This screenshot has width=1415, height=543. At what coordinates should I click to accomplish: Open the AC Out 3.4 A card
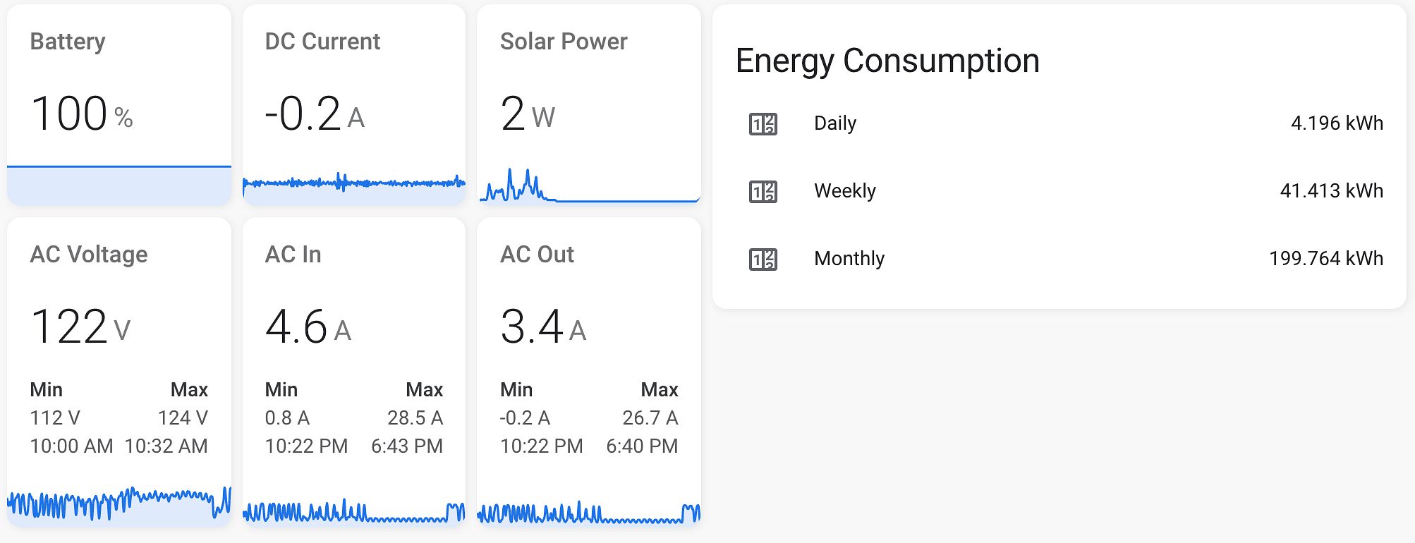pyautogui.click(x=589, y=372)
